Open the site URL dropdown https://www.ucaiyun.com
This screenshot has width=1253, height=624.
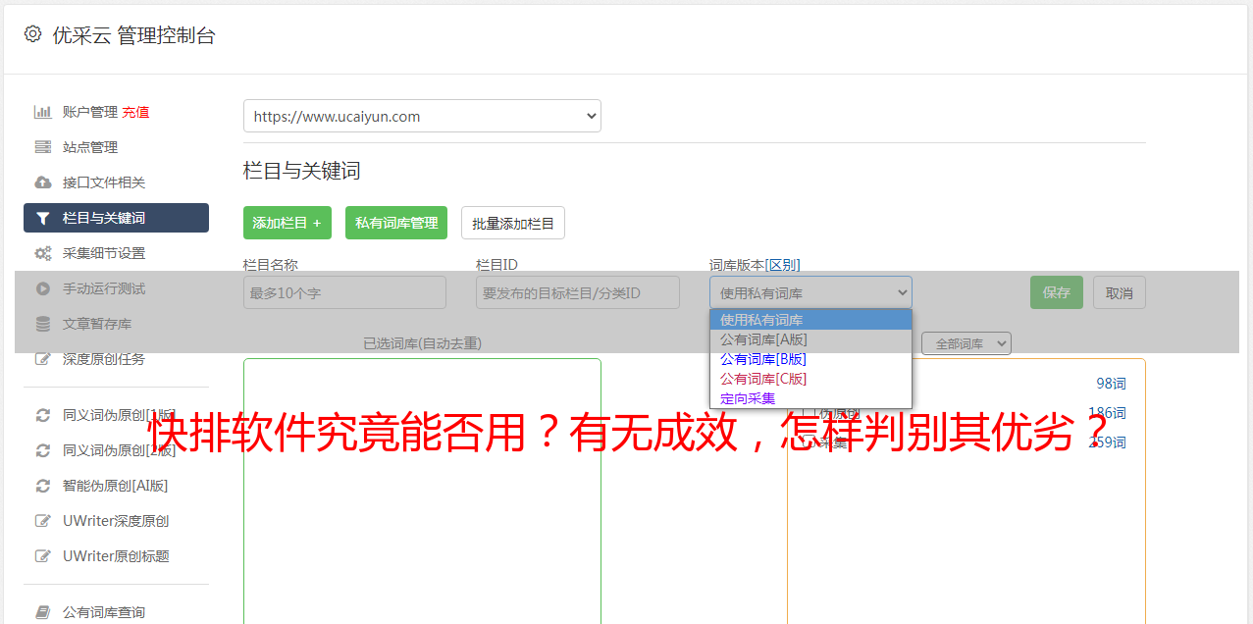422,116
